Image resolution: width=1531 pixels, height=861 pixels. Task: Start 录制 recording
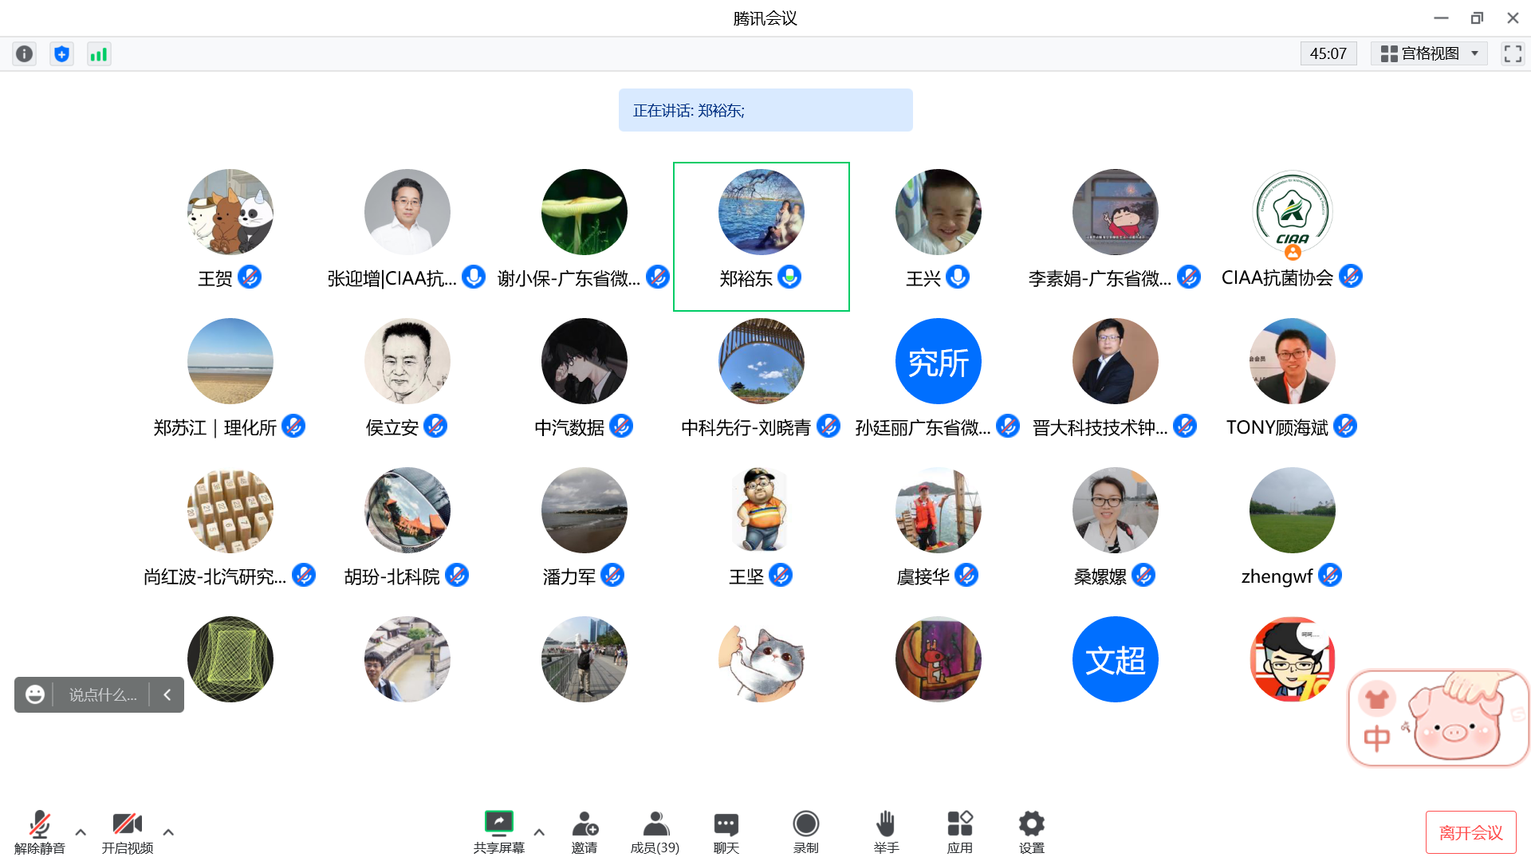tap(806, 832)
